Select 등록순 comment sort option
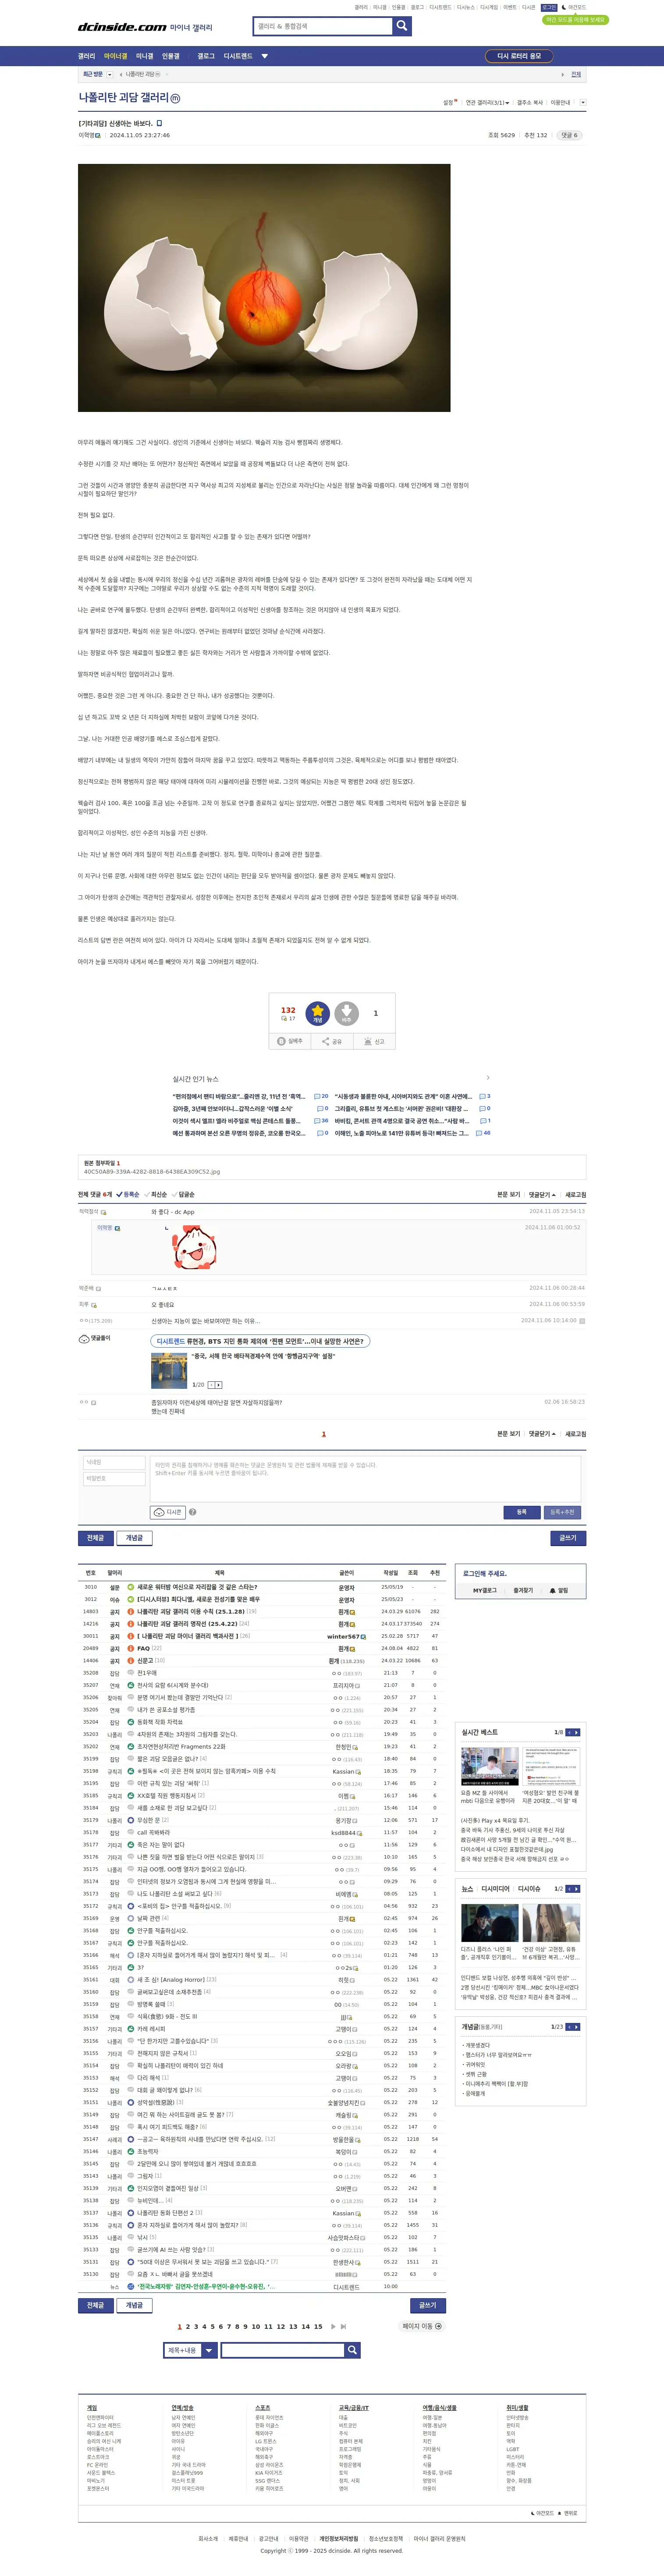Screen dimensions: 664x2576 128,1194
